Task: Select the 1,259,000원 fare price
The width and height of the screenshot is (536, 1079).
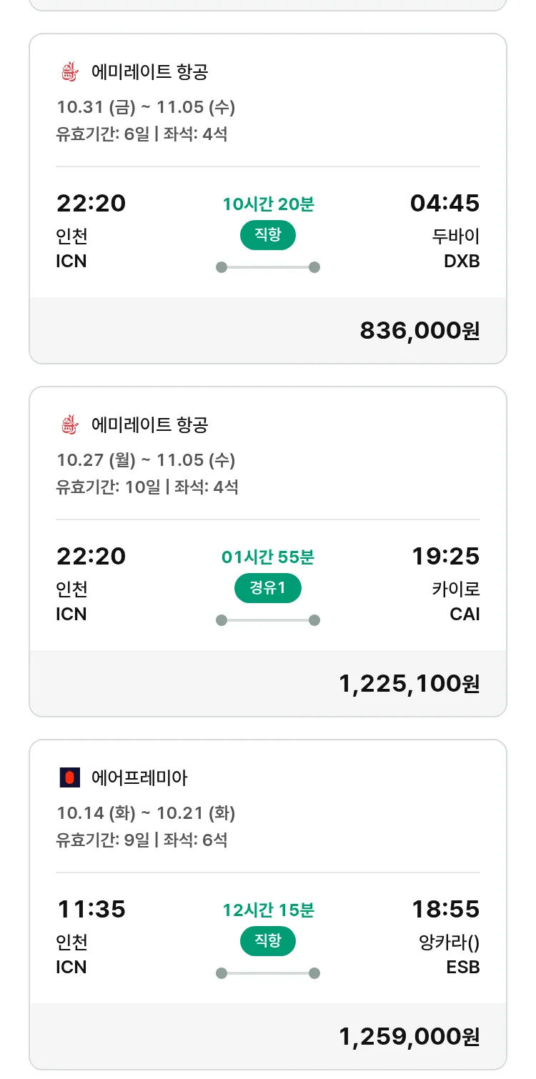Action: [409, 1037]
